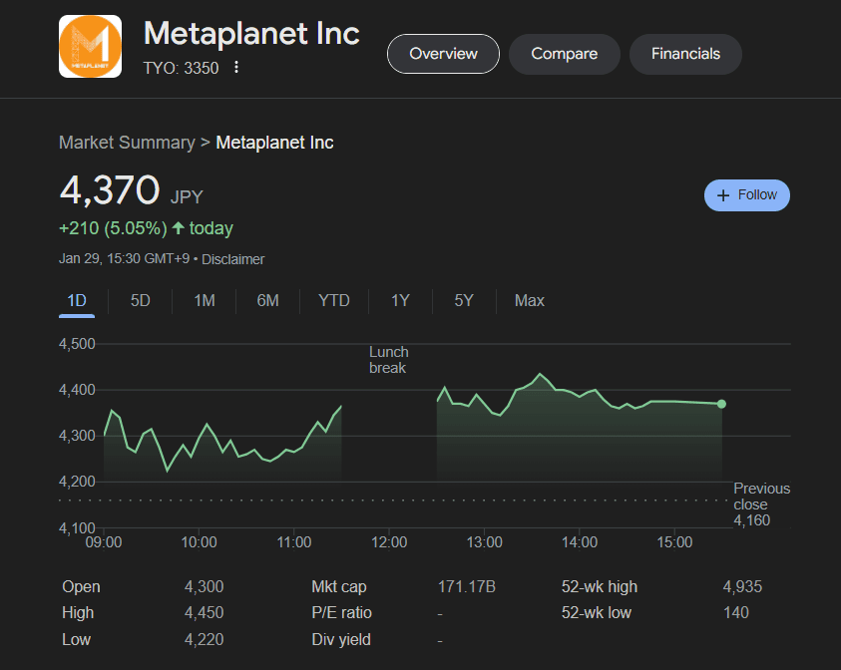Navigate back via Market Summary breadcrumb
Image resolution: width=841 pixels, height=670 pixels.
click(x=127, y=143)
